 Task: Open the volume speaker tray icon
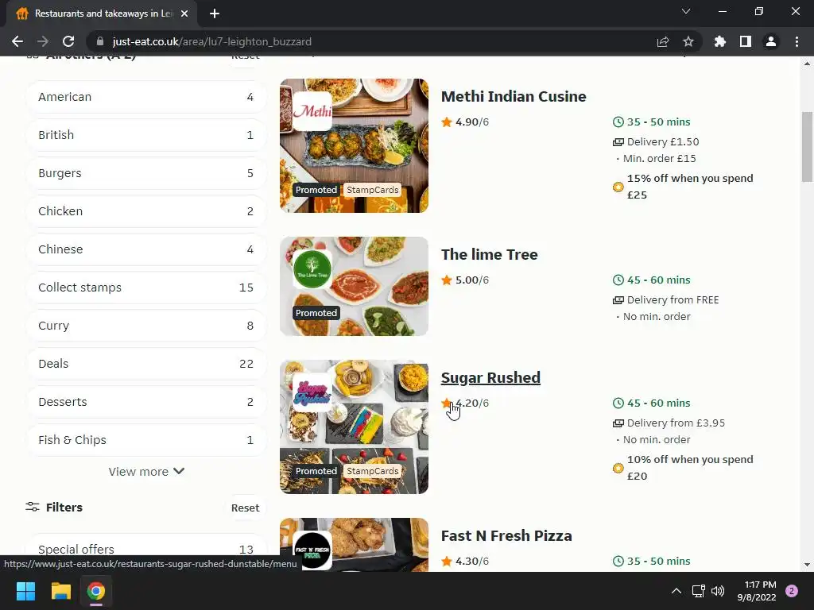(718, 591)
